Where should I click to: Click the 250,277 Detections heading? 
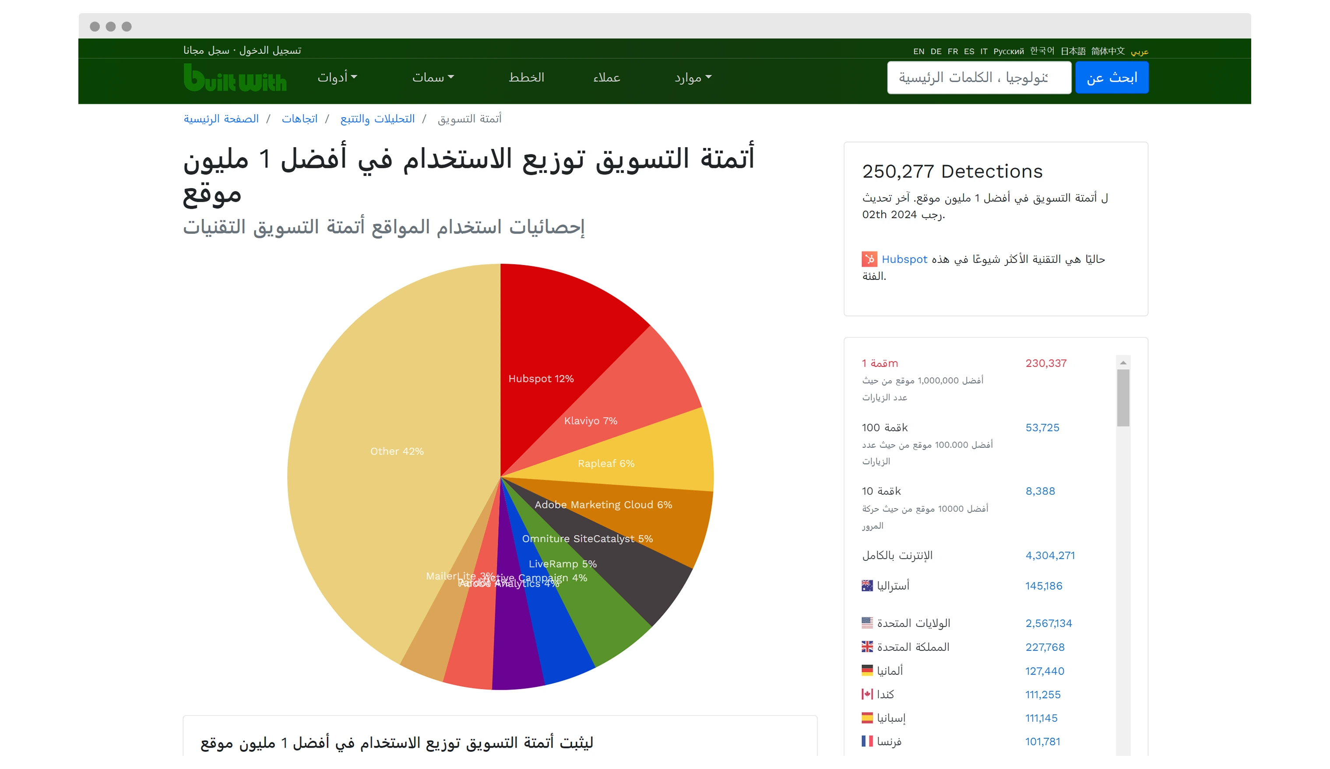click(x=952, y=171)
